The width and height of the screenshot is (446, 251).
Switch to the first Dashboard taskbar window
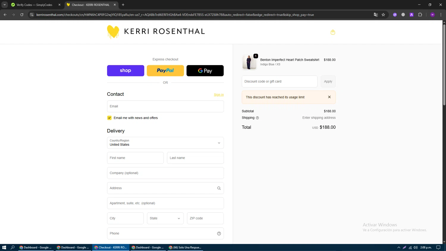[36, 247]
